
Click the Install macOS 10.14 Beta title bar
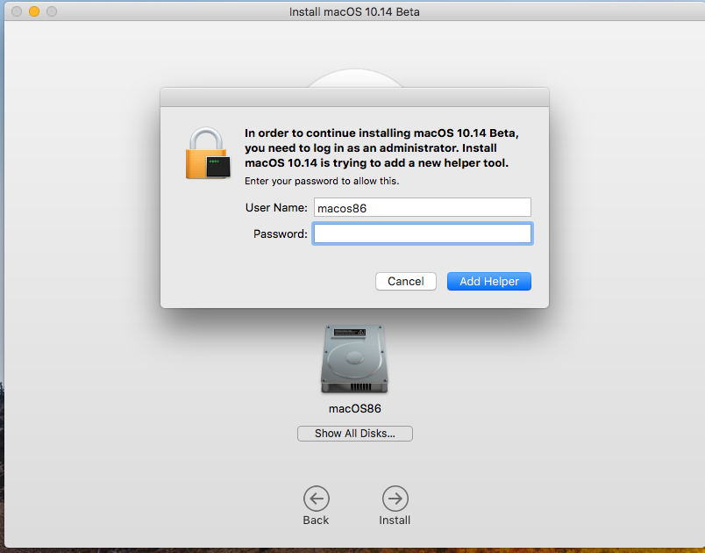click(x=354, y=11)
